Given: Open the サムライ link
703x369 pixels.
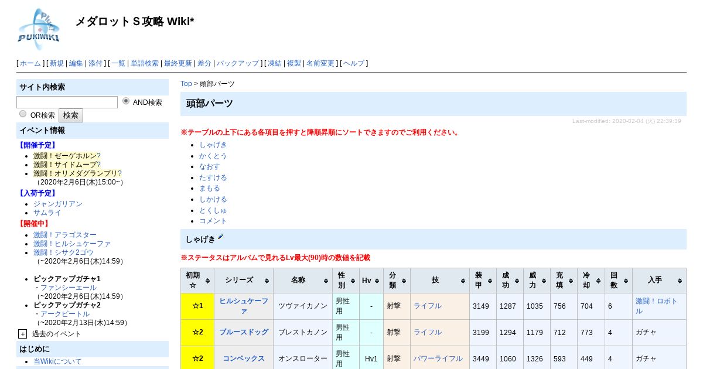Looking at the screenshot, I should point(47,213).
